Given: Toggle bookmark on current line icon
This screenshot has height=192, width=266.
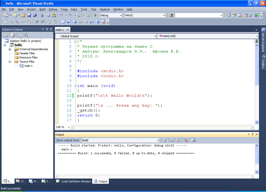Looking at the screenshot, I should point(63,22).
